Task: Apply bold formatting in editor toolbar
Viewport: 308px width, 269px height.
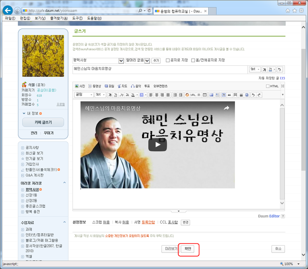Action: click(110, 95)
